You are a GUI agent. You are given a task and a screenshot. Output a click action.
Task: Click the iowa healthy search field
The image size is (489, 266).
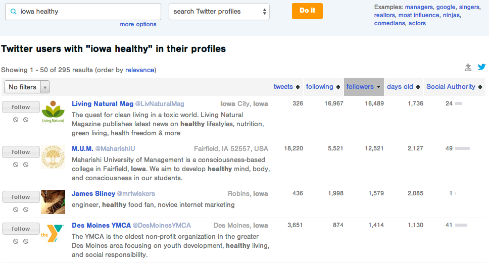83,12
